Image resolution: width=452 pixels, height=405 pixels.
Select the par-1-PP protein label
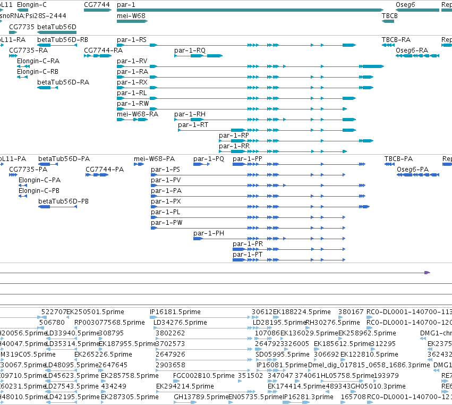[x=248, y=159]
